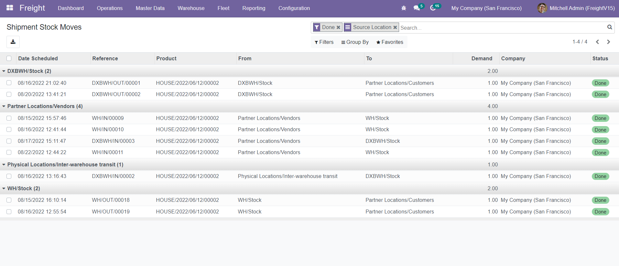Toggle the select-all checkbox in header

[9, 58]
